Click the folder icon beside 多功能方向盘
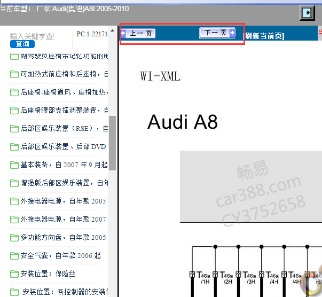Image resolution: width=322 pixels, height=297 pixels. [x=14, y=238]
